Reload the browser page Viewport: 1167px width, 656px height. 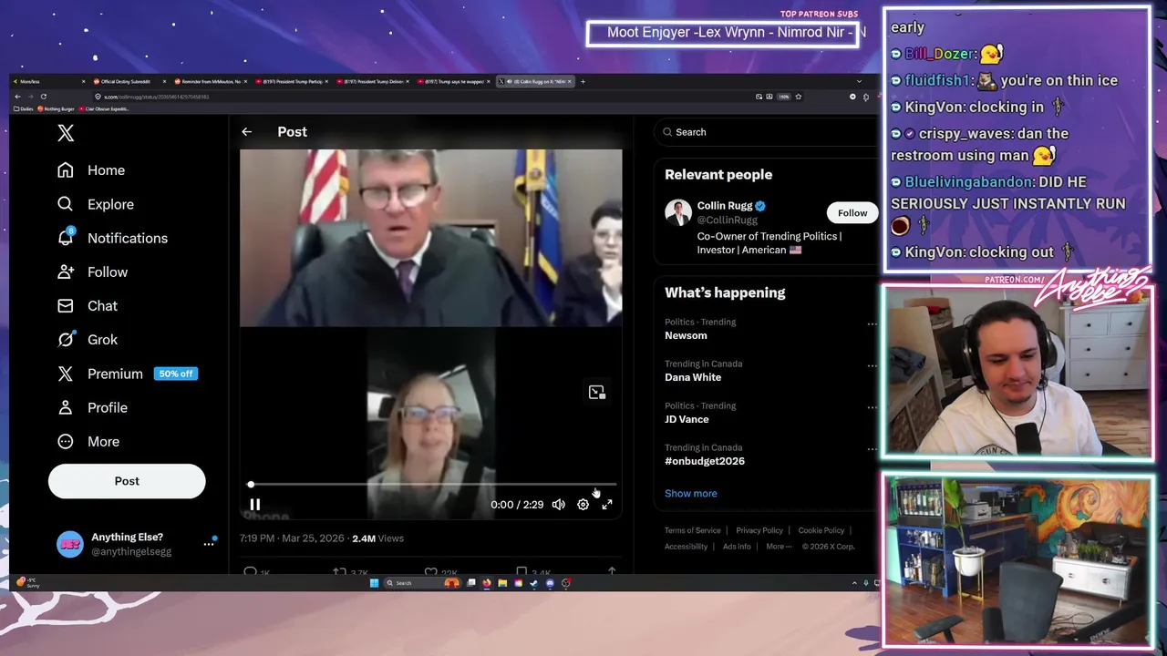point(43,97)
